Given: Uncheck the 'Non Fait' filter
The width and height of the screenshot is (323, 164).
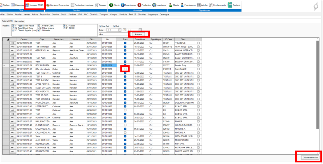Looking at the screenshot, I should pos(100,26).
